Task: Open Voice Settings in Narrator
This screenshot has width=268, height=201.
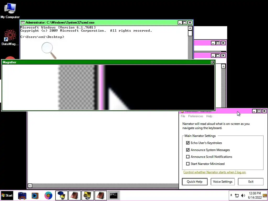Action: click(x=222, y=182)
